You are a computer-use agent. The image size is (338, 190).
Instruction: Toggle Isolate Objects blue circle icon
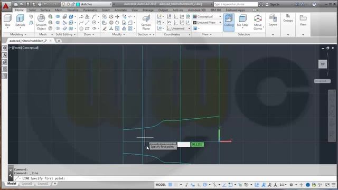(308, 185)
